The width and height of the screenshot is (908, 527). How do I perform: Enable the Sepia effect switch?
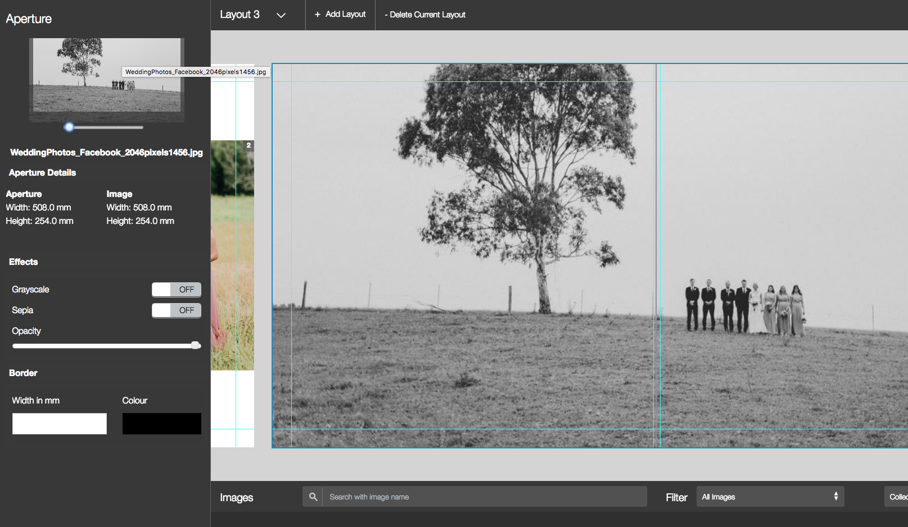176,310
